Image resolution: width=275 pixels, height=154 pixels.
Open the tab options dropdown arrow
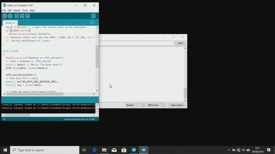92,23
